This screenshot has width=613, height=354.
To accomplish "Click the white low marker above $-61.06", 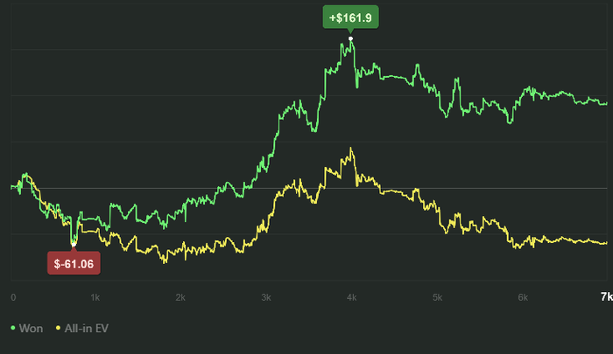I will pos(74,245).
